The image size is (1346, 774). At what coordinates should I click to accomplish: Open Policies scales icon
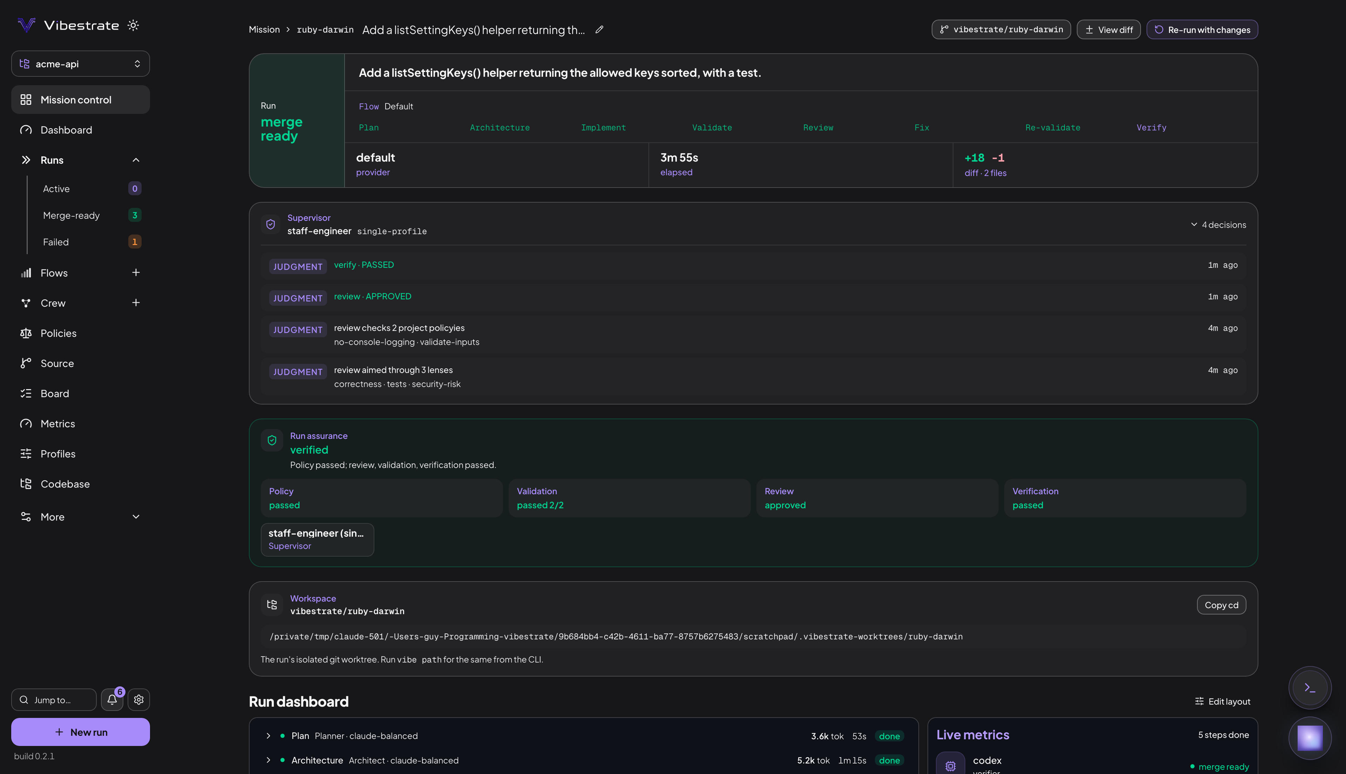click(x=26, y=333)
